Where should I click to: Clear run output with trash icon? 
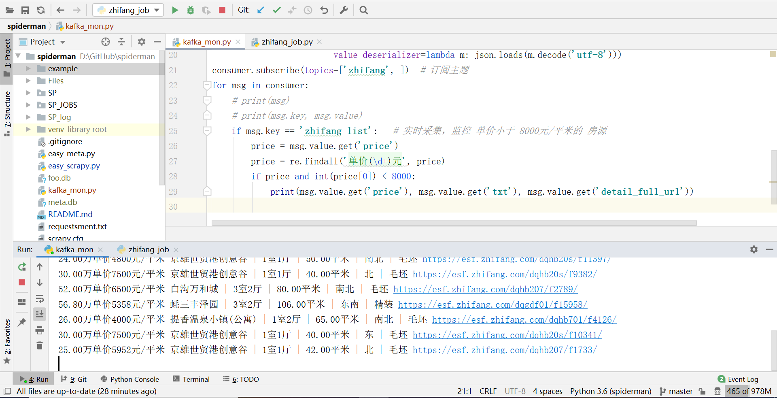pos(40,345)
